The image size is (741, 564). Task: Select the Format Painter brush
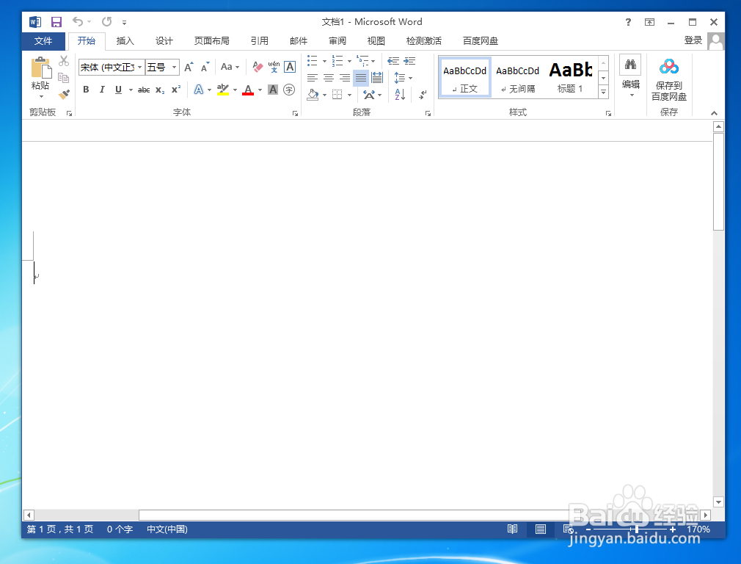tap(64, 94)
